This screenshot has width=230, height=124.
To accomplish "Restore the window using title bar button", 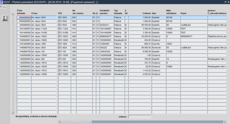I will click(x=225, y=2).
